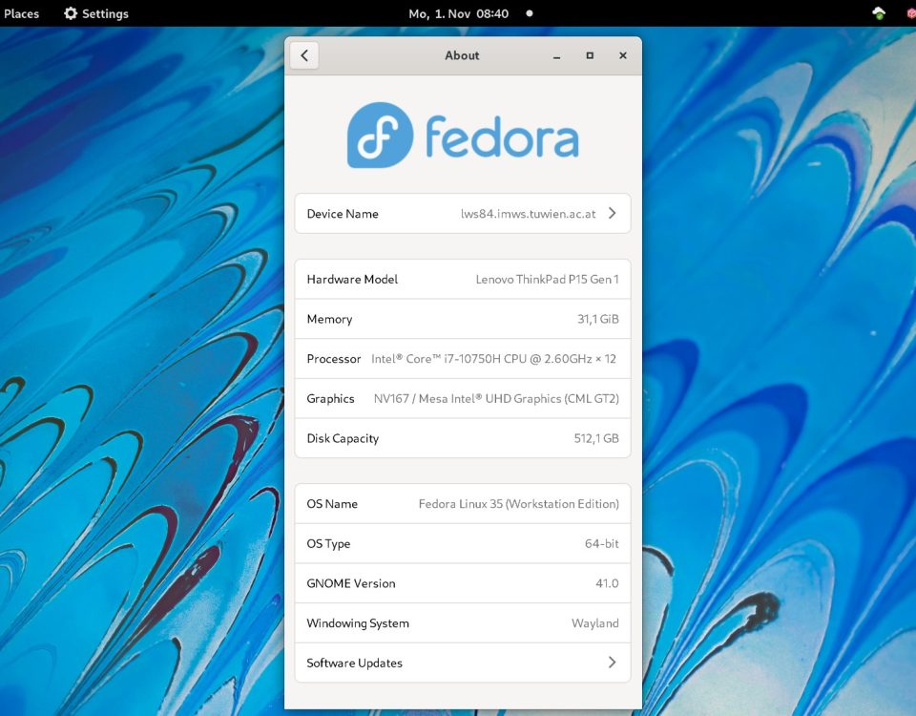The width and height of the screenshot is (916, 716).
Task: Click the OS Name label
Action: pyautogui.click(x=332, y=504)
